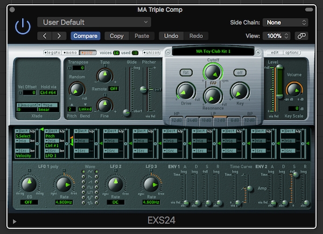Click the Random knob
The height and width of the screenshot is (234, 323).
(x=77, y=90)
